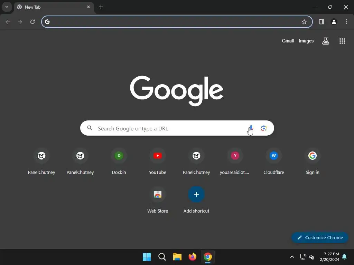Image resolution: width=354 pixels, height=265 pixels.
Task: Launch Firefox from taskbar
Action: coord(193,257)
